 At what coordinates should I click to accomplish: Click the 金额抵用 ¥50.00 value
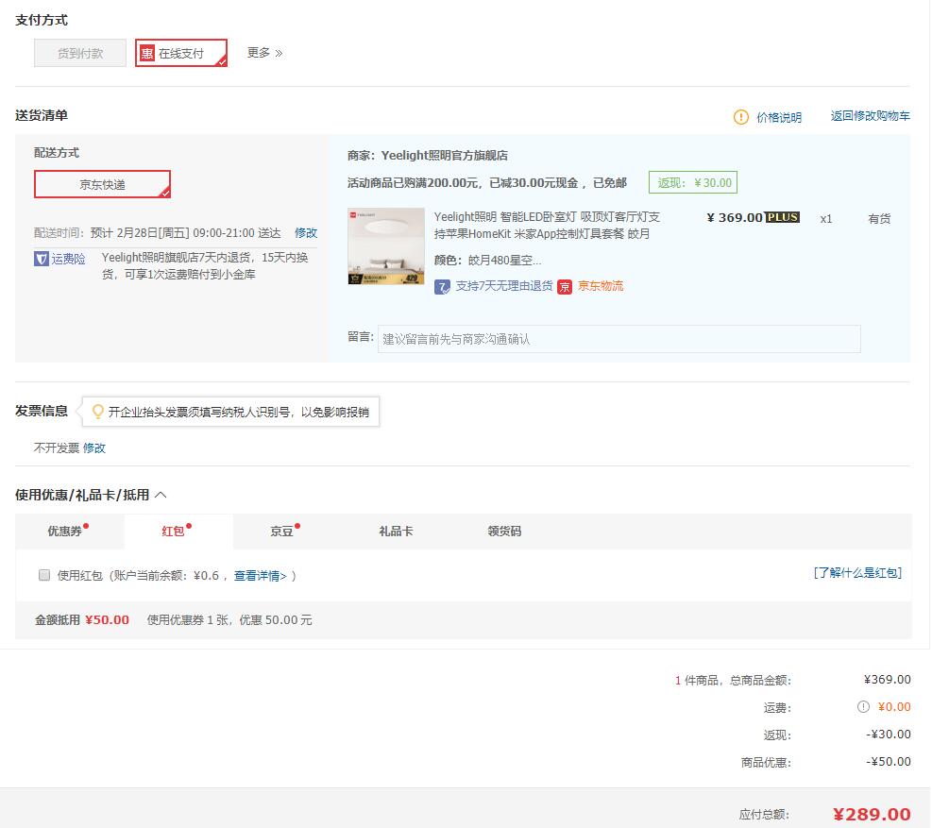coord(107,620)
